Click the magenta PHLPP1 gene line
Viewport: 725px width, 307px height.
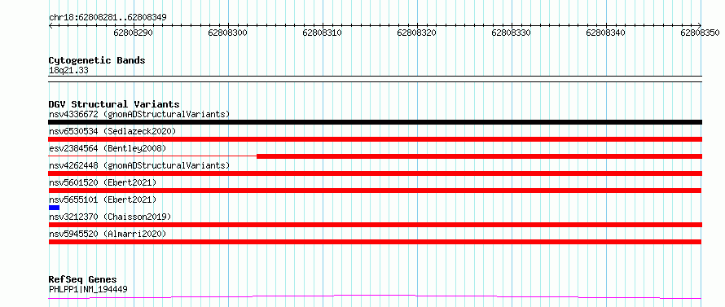[x=375, y=296]
